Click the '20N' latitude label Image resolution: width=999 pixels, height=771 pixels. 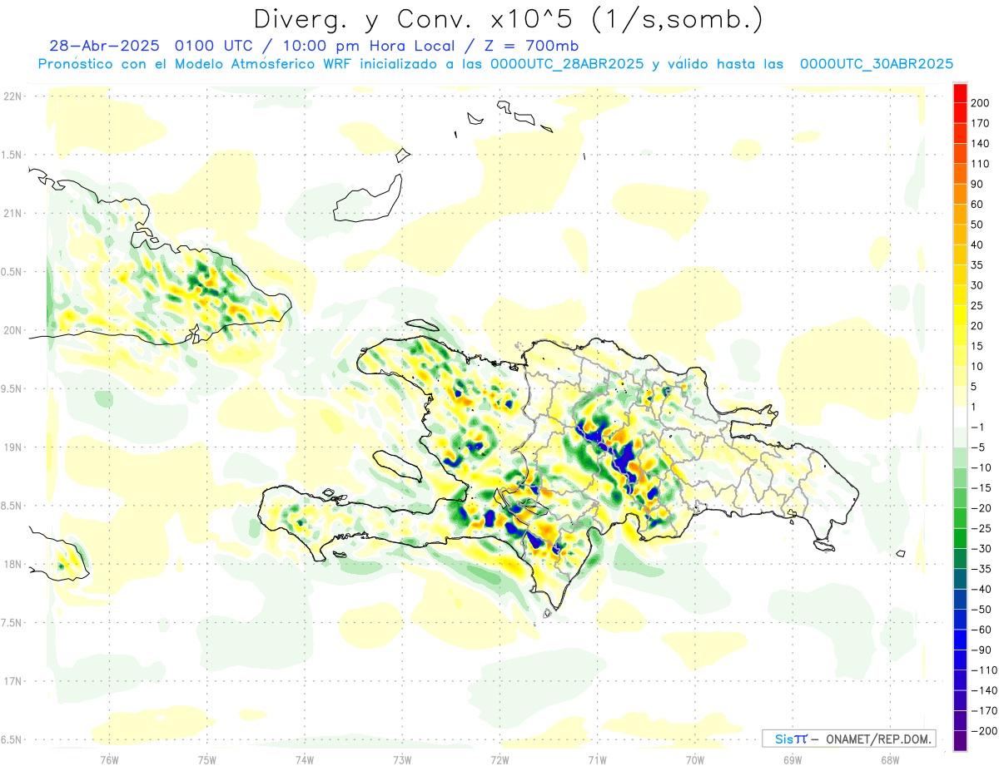coord(13,330)
